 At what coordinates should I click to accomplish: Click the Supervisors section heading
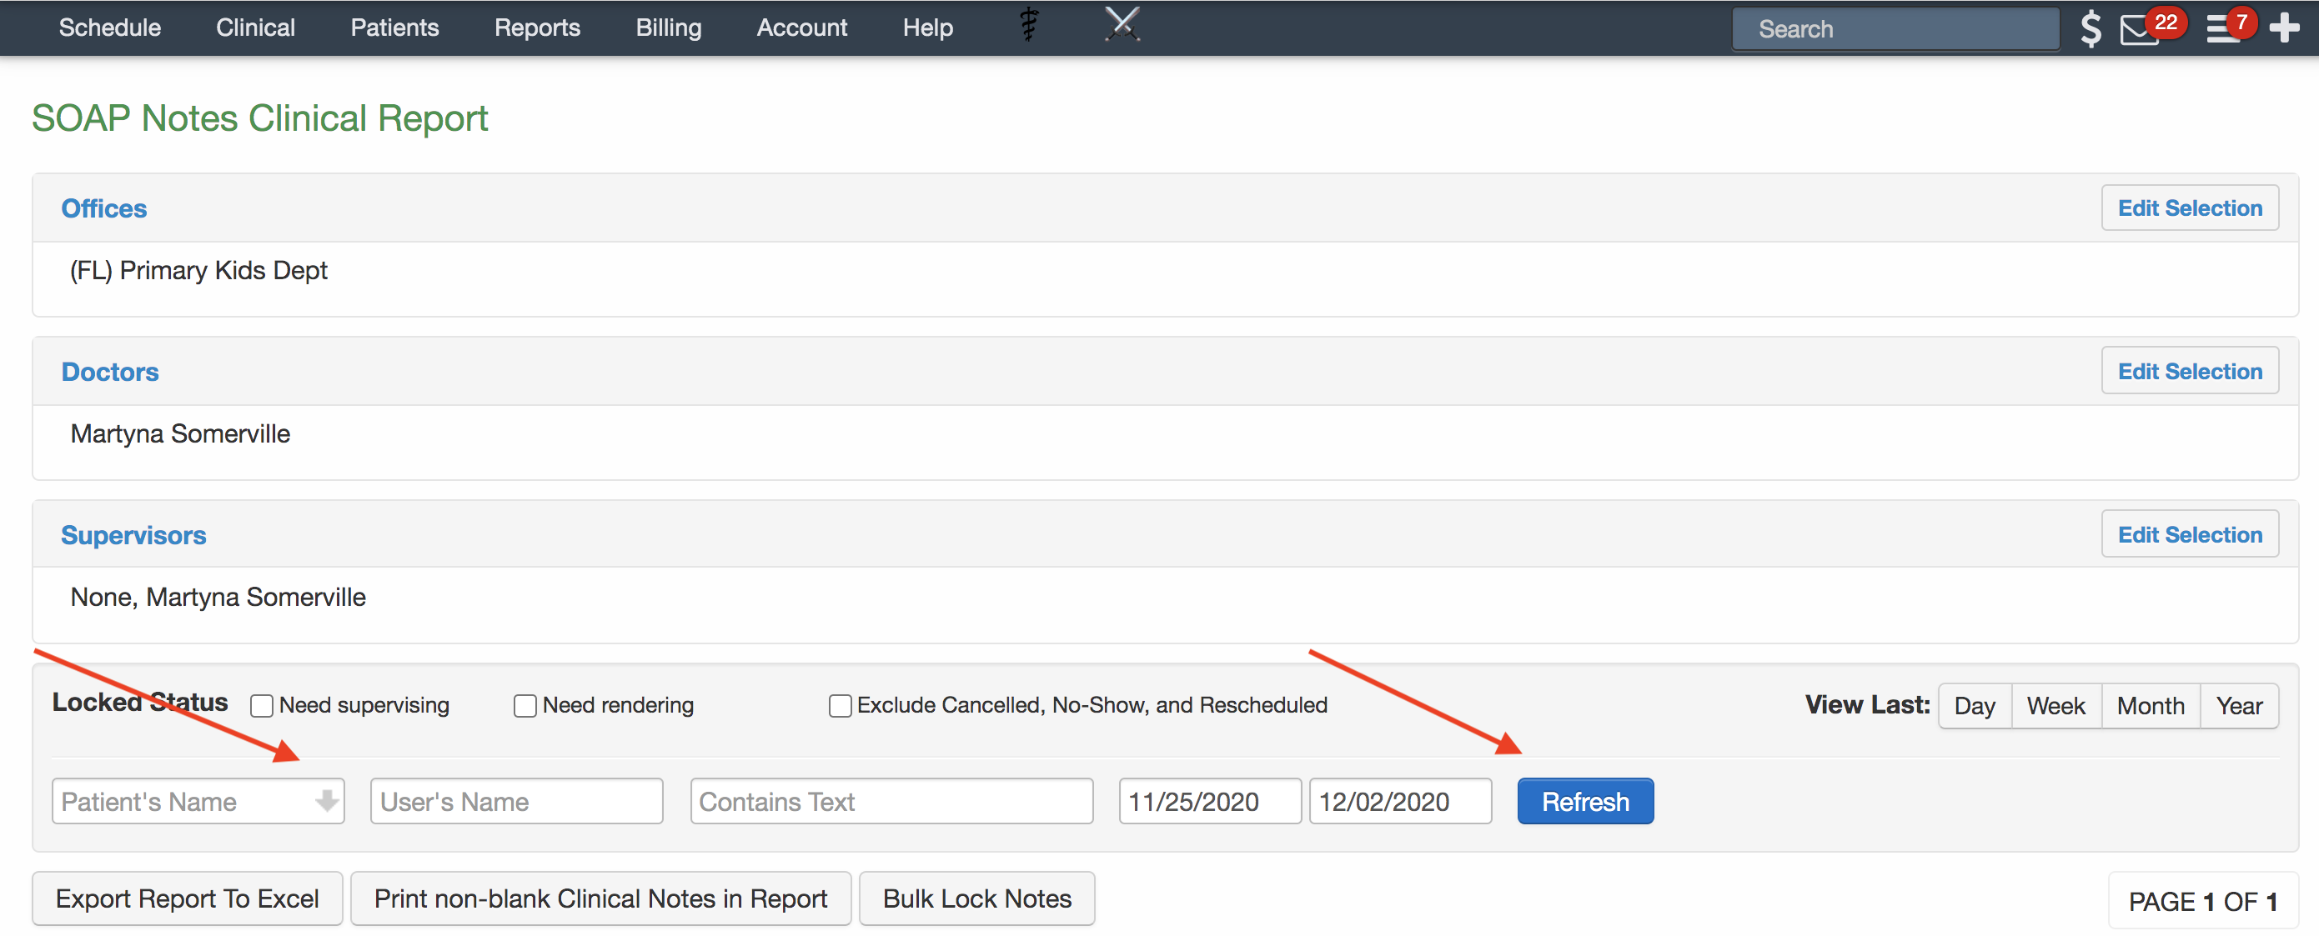click(133, 534)
